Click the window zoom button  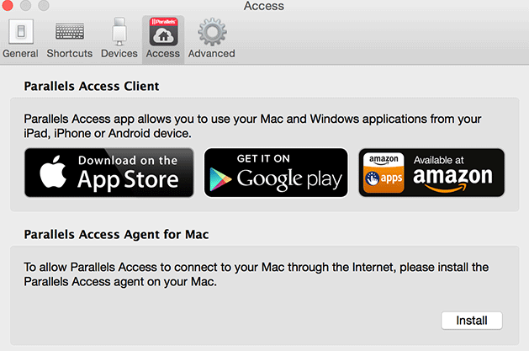[43, 5]
